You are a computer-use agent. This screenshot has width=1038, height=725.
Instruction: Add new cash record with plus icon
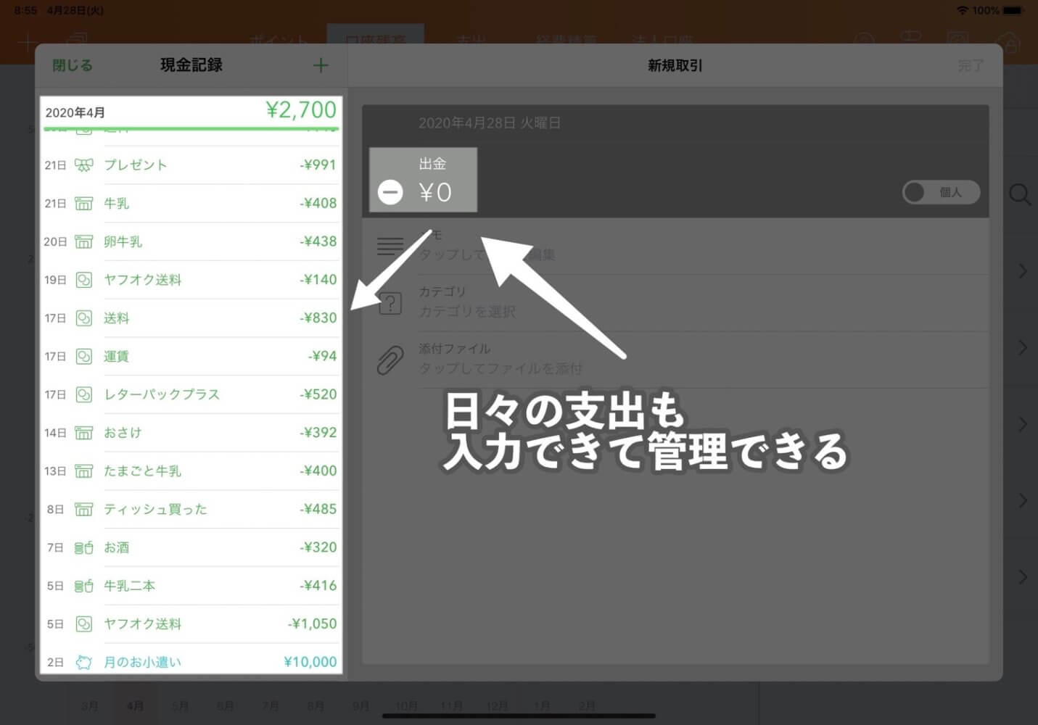[321, 65]
